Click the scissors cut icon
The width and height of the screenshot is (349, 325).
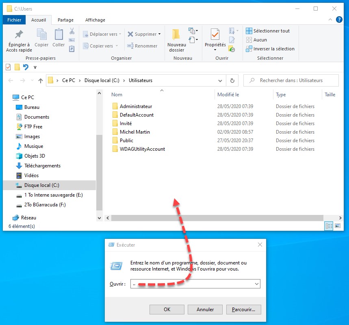pos(72,31)
